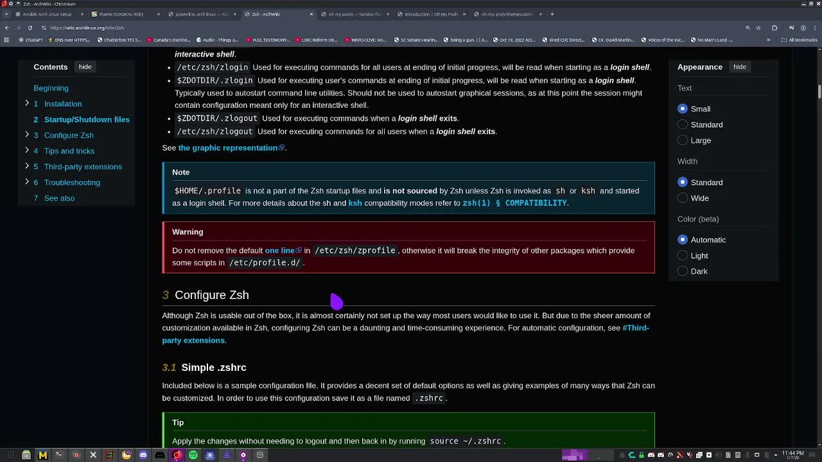This screenshot has width=822, height=462.
Task: Open the snowflake-like app taskbar icon
Action: click(210, 455)
